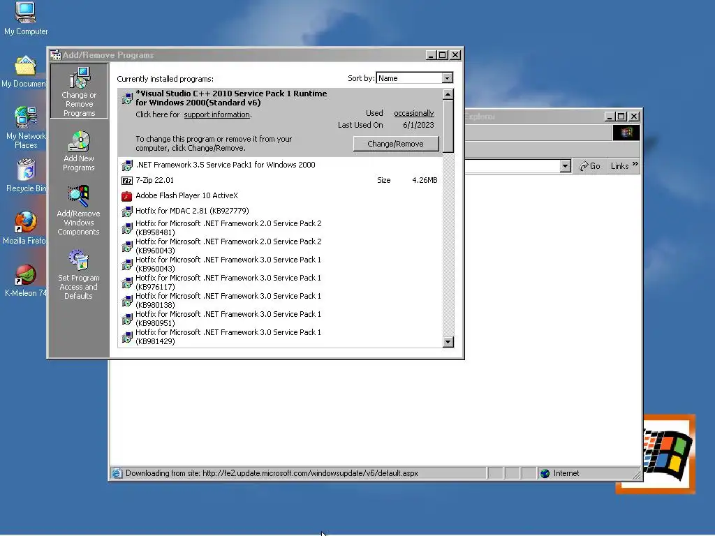This screenshot has width=715, height=536.
Task: Click the Visual Studio C++ 2010 entry icon
Action: 127,98
